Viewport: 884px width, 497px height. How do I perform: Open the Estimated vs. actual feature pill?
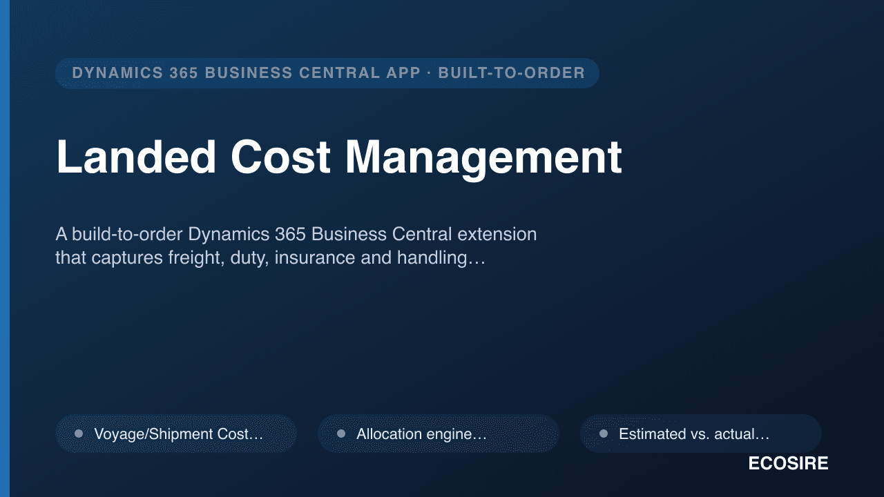click(x=701, y=433)
